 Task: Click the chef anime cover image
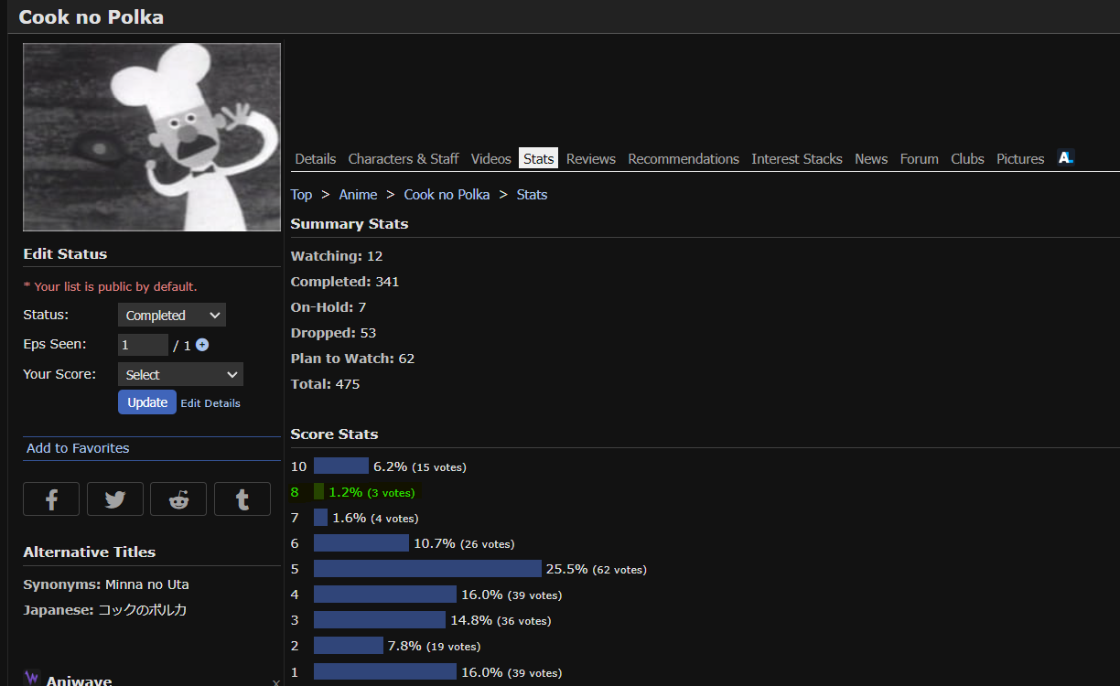[152, 137]
